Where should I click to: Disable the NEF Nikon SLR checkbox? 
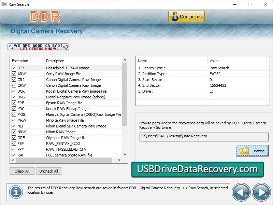click(x=14, y=126)
